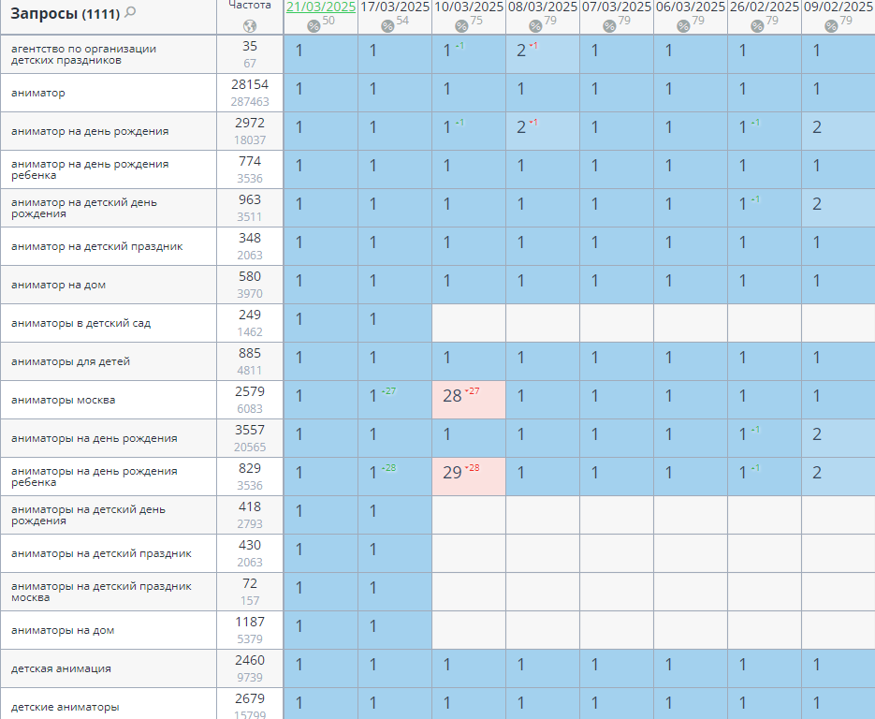Screen dimensions: 875x719
Task: Select query аниматоры на детский праздник москва
Action: coord(102,592)
